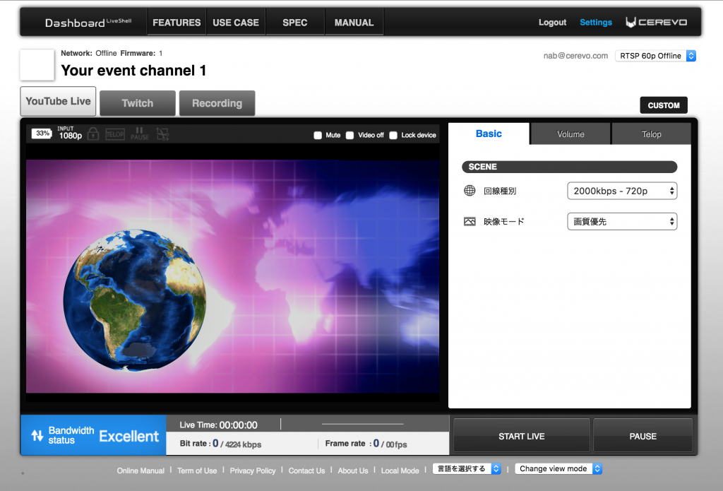Open the RTSP 60p Offline device selector
Viewport: 723px width, 491px height.
(656, 56)
